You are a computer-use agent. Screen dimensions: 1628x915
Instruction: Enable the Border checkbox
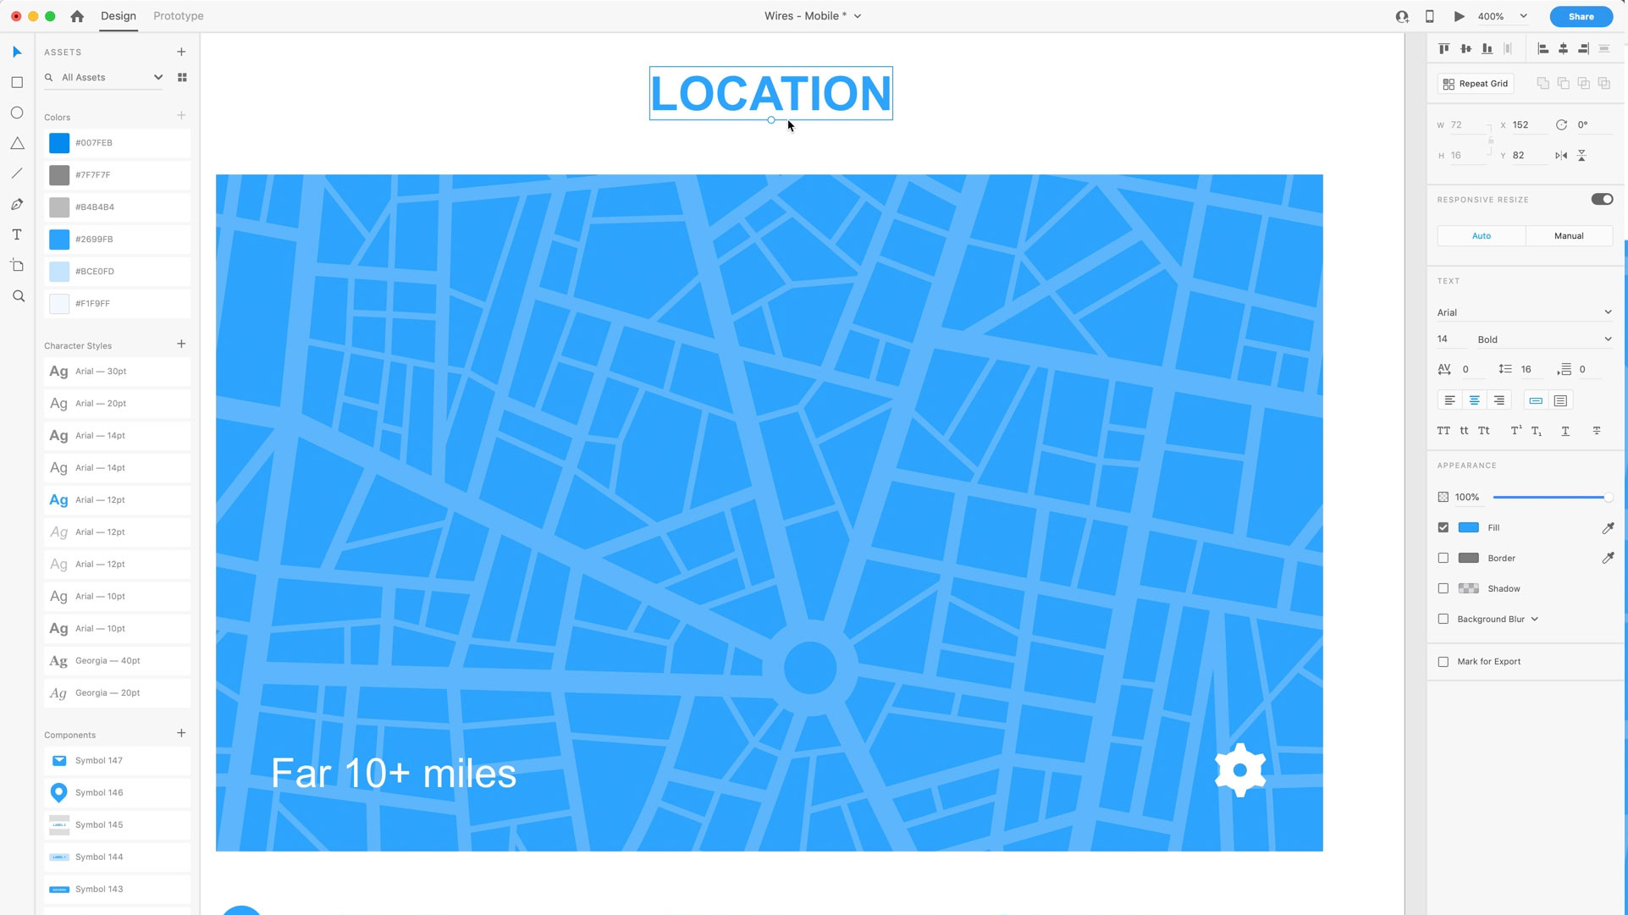[x=1443, y=559]
